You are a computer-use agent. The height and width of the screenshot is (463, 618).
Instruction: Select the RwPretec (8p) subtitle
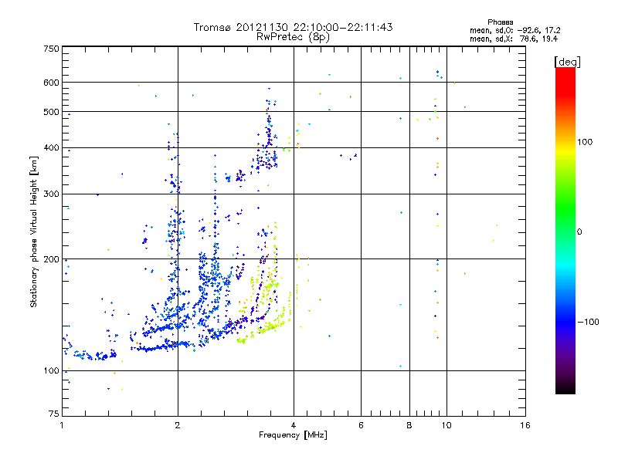[293, 36]
